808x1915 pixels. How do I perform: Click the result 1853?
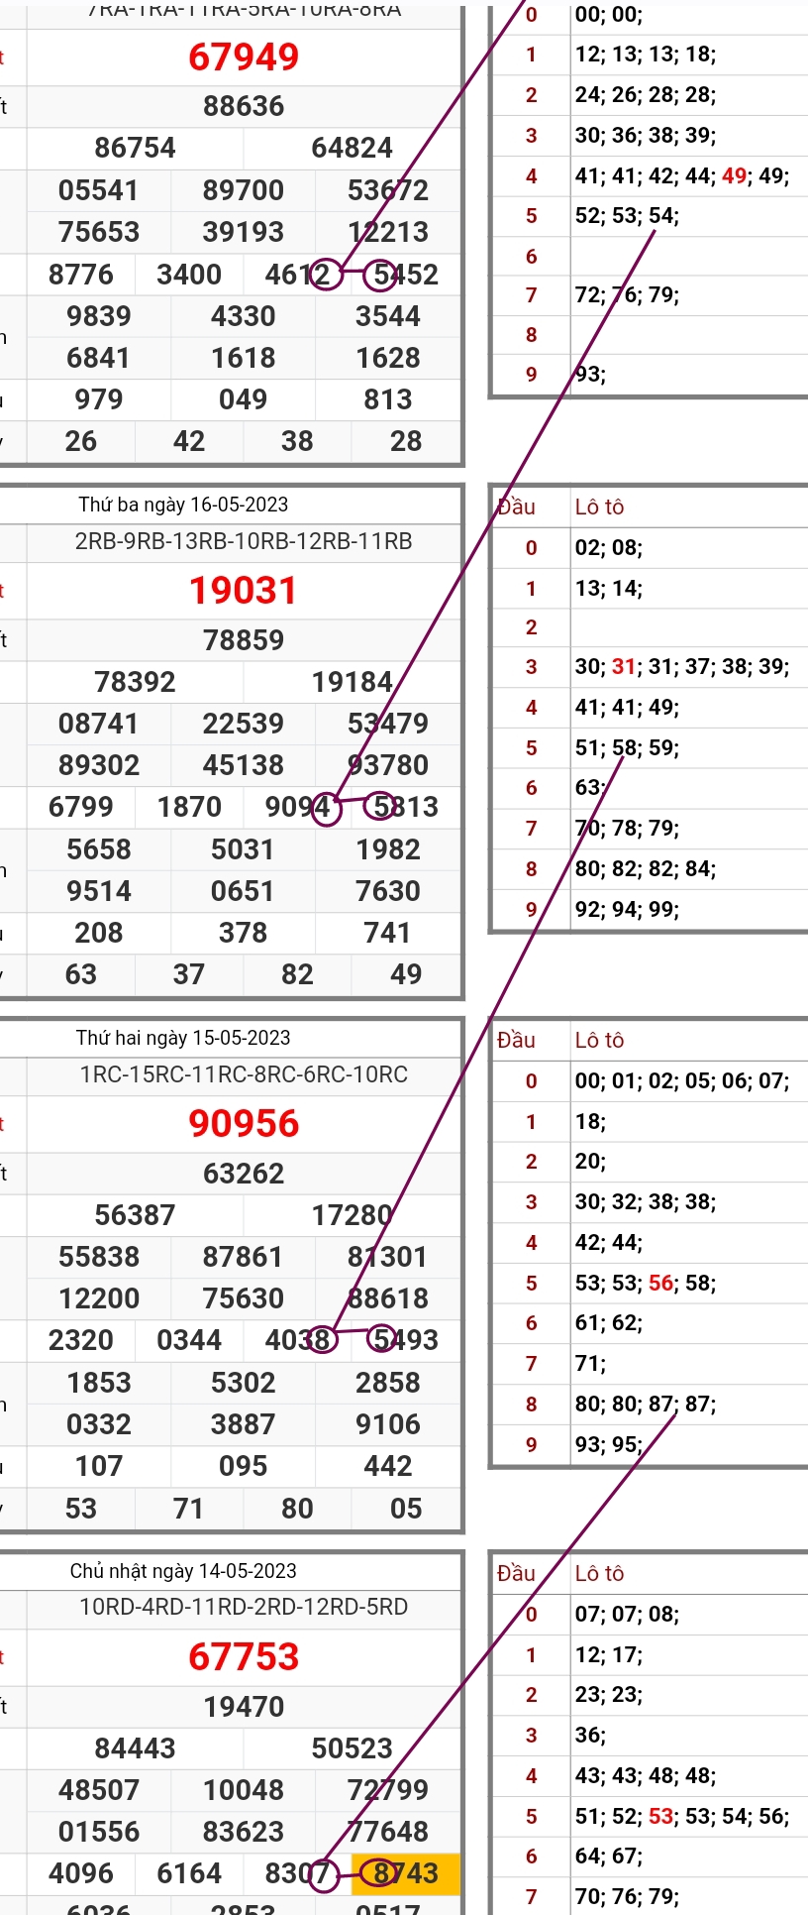tap(99, 1383)
